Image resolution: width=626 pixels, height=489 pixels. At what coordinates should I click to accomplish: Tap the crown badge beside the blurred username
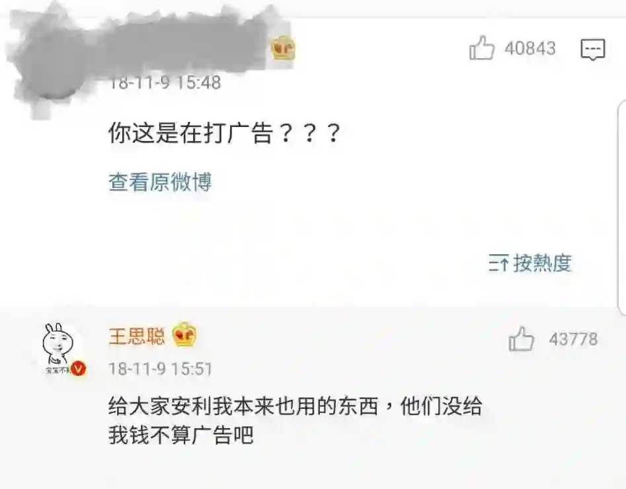point(283,48)
